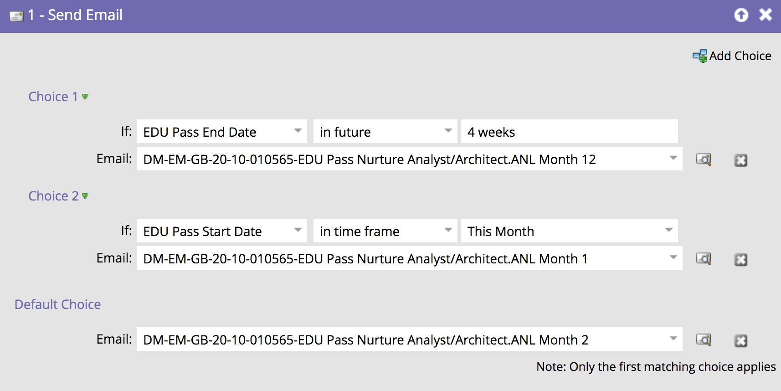
Task: Click the '4 weeks' value input field
Action: tap(569, 132)
